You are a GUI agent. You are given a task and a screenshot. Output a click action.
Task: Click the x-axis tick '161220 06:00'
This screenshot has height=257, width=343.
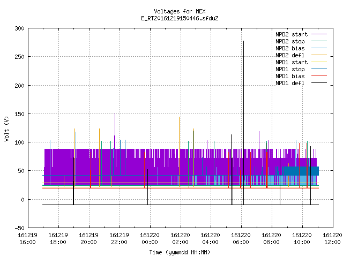point(241,239)
